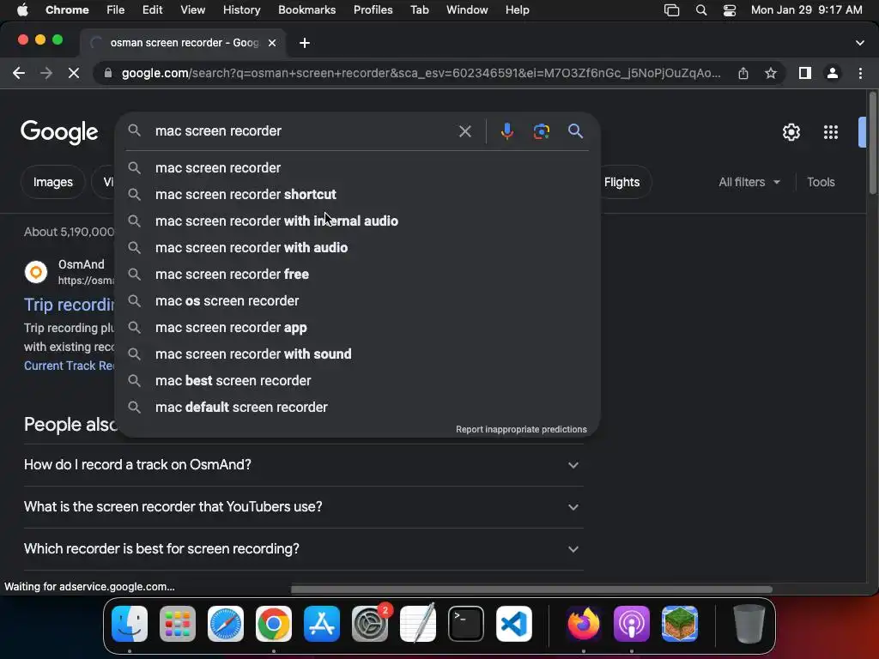Image resolution: width=879 pixels, height=659 pixels.
Task: Go back to previous page
Action: [x=19, y=73]
